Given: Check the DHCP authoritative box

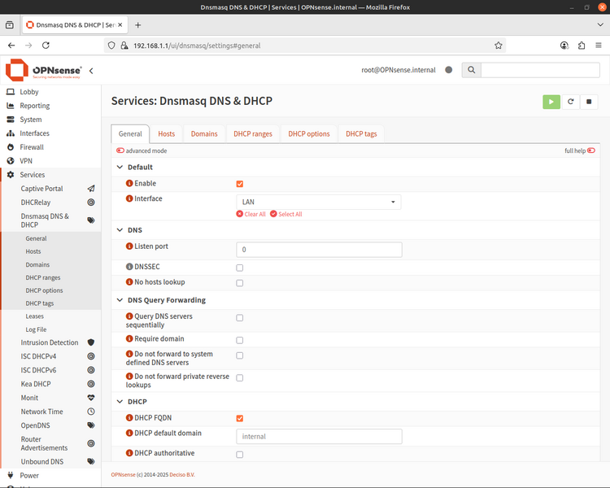Looking at the screenshot, I should pos(240,455).
